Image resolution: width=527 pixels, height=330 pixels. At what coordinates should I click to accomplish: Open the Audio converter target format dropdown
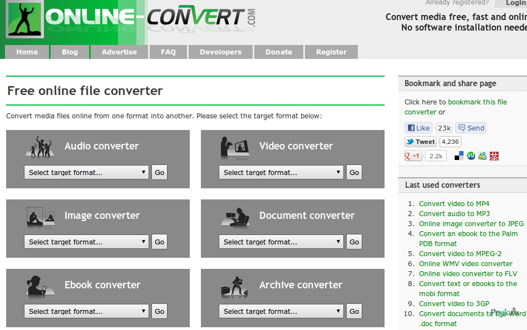click(x=87, y=173)
